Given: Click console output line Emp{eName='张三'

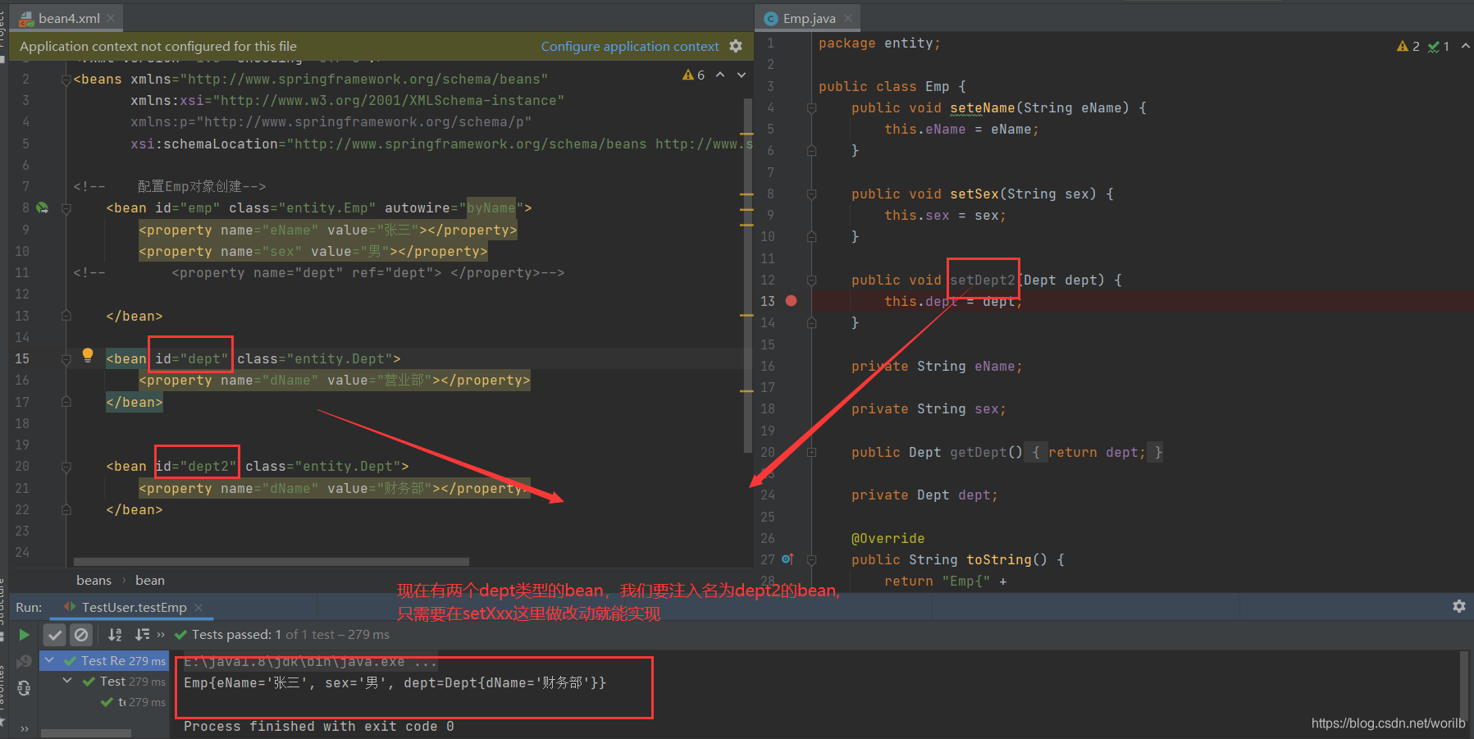Looking at the screenshot, I should [x=395, y=682].
